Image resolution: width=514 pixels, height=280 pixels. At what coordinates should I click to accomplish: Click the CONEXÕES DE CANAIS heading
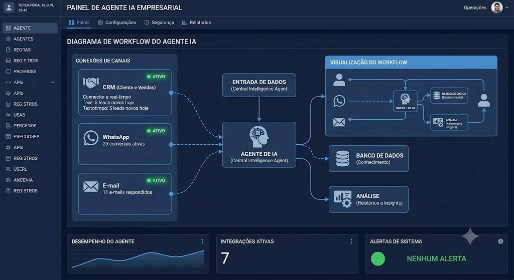(x=103, y=61)
